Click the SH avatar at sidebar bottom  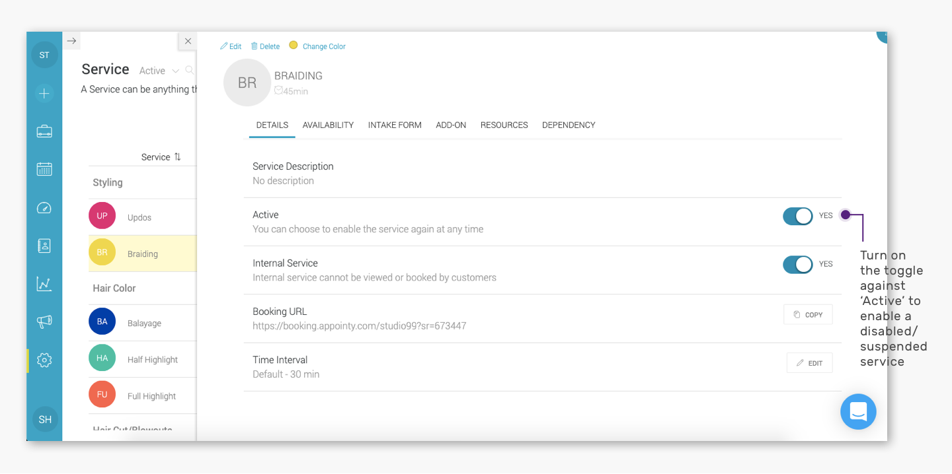(45, 419)
